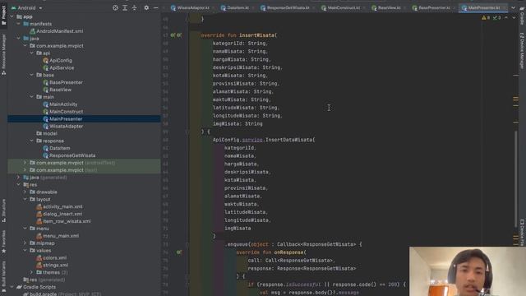Go to next highlighted error arrow
526x296 pixels.
pos(514,17)
